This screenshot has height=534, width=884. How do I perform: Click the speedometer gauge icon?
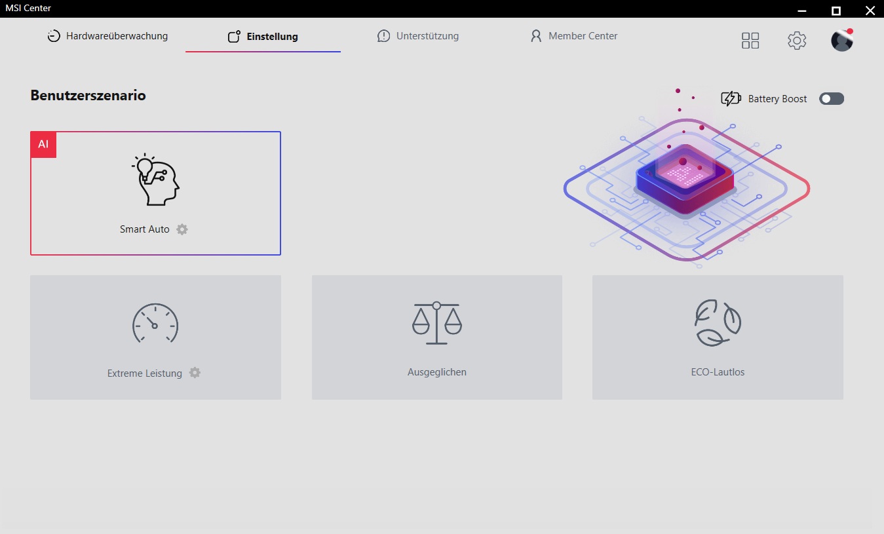tap(155, 324)
